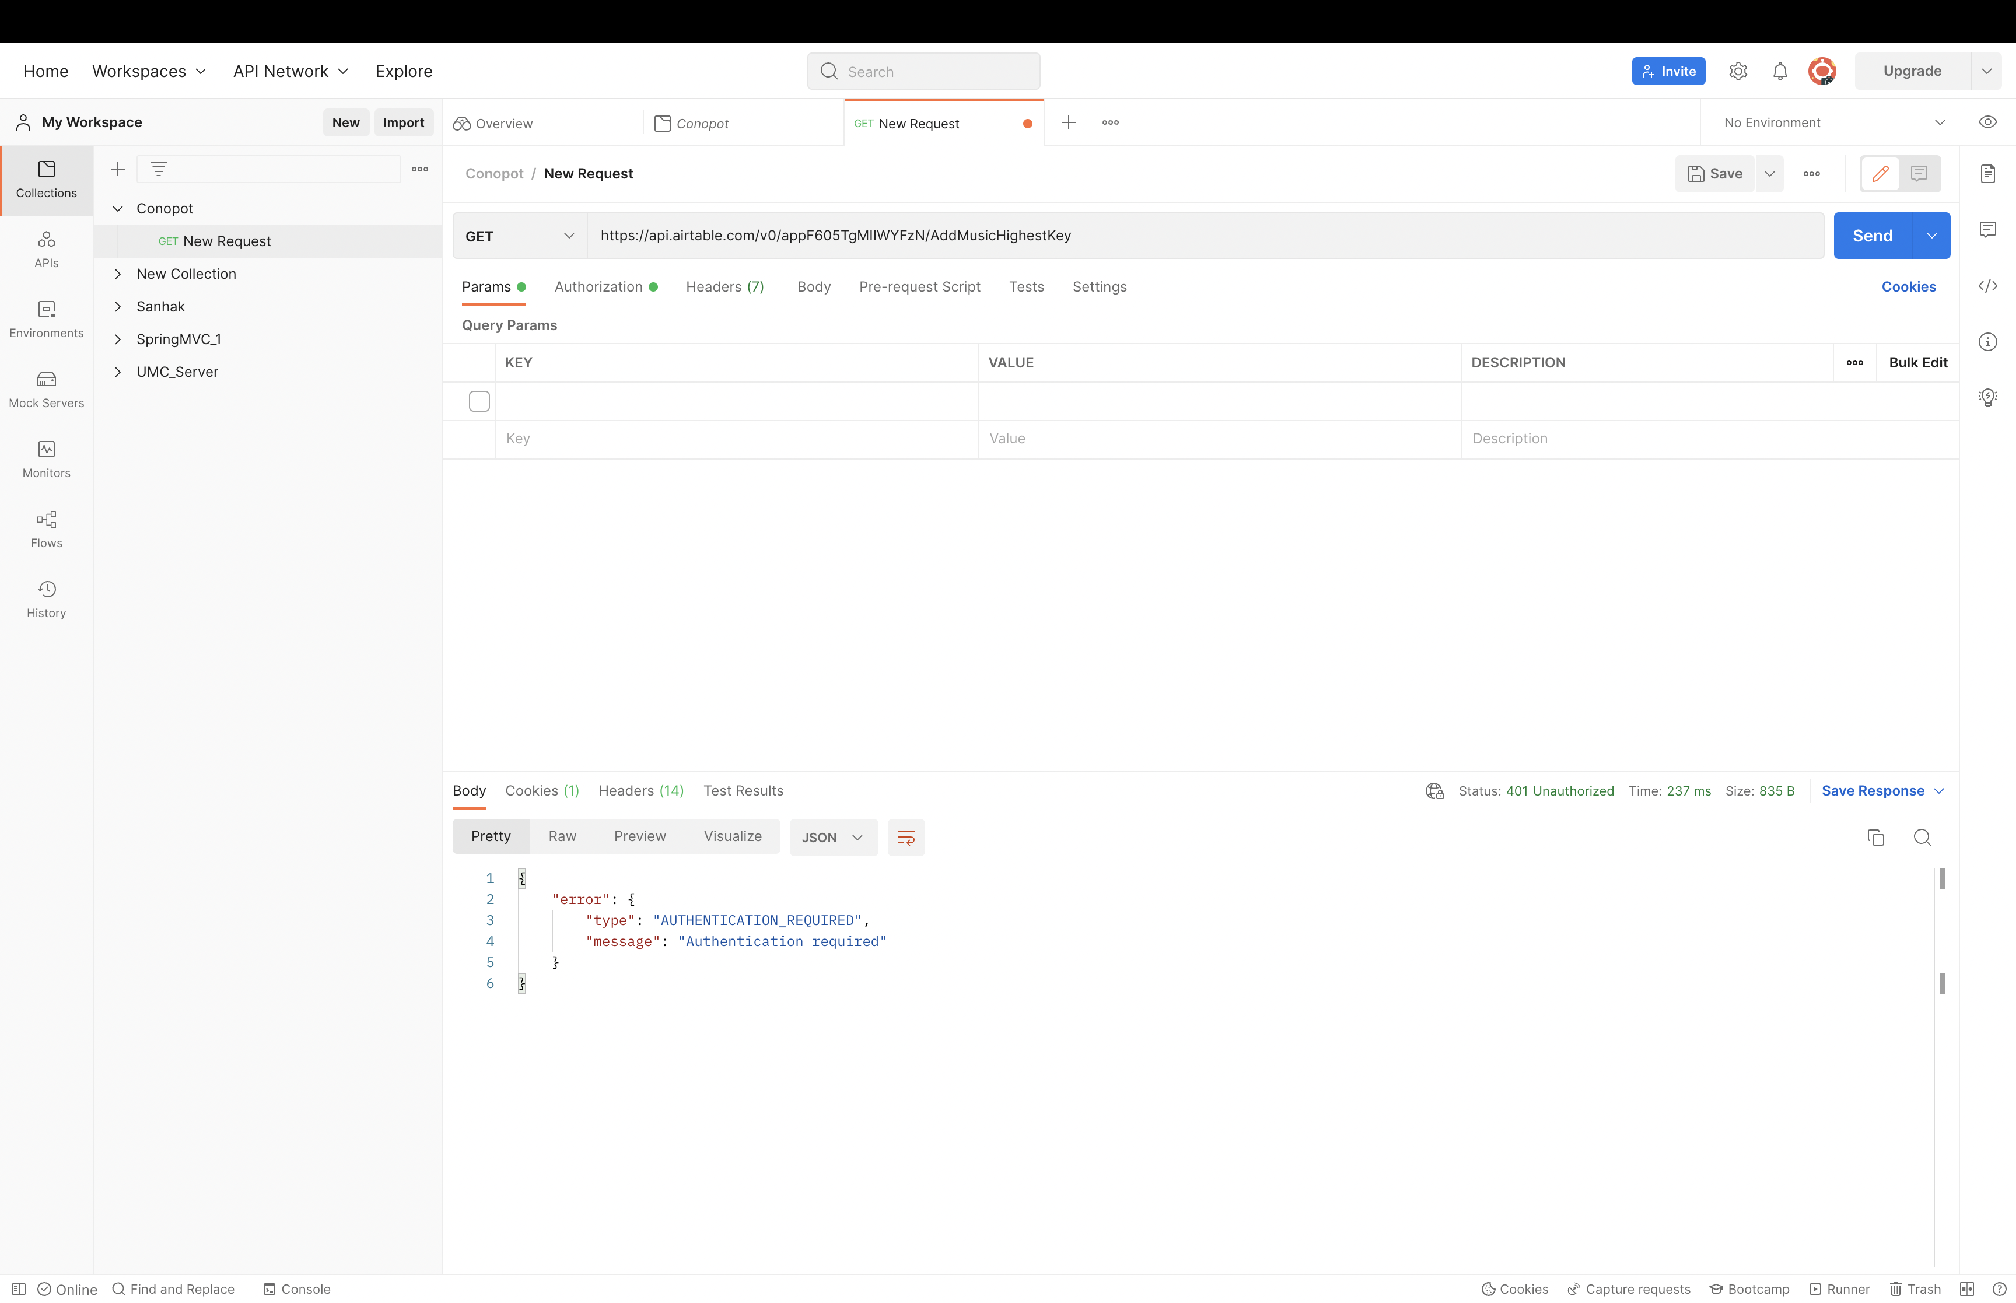
Task: Switch to the Authorization tab
Action: pos(599,287)
